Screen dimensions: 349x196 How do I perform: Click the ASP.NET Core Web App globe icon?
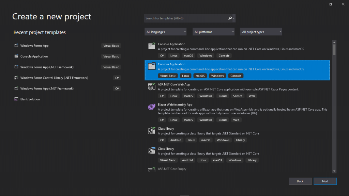point(151,86)
